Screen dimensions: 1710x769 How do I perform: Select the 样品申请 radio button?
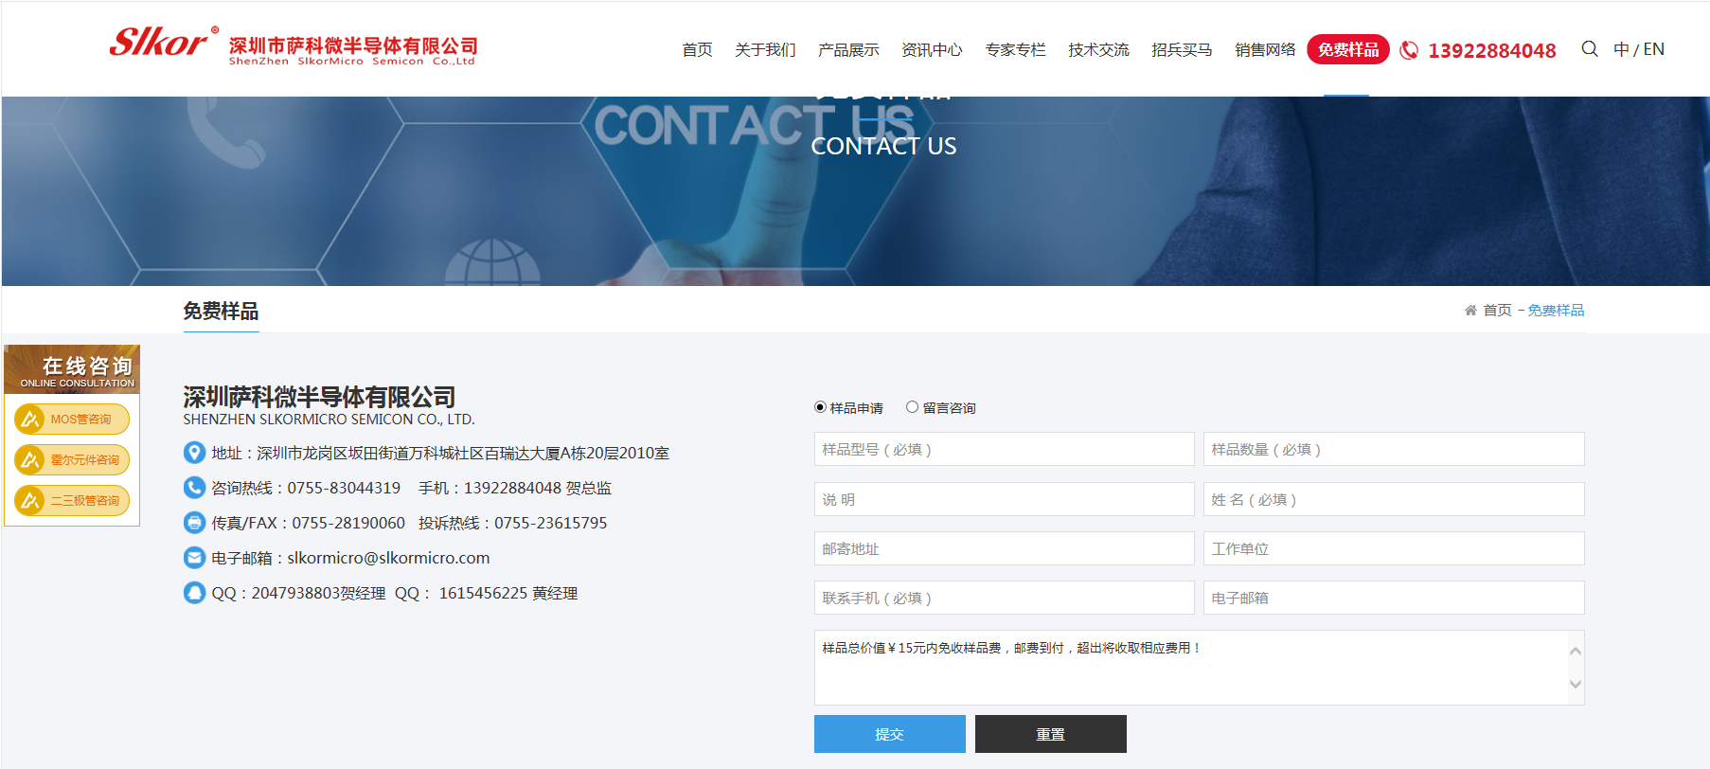pyautogui.click(x=820, y=407)
